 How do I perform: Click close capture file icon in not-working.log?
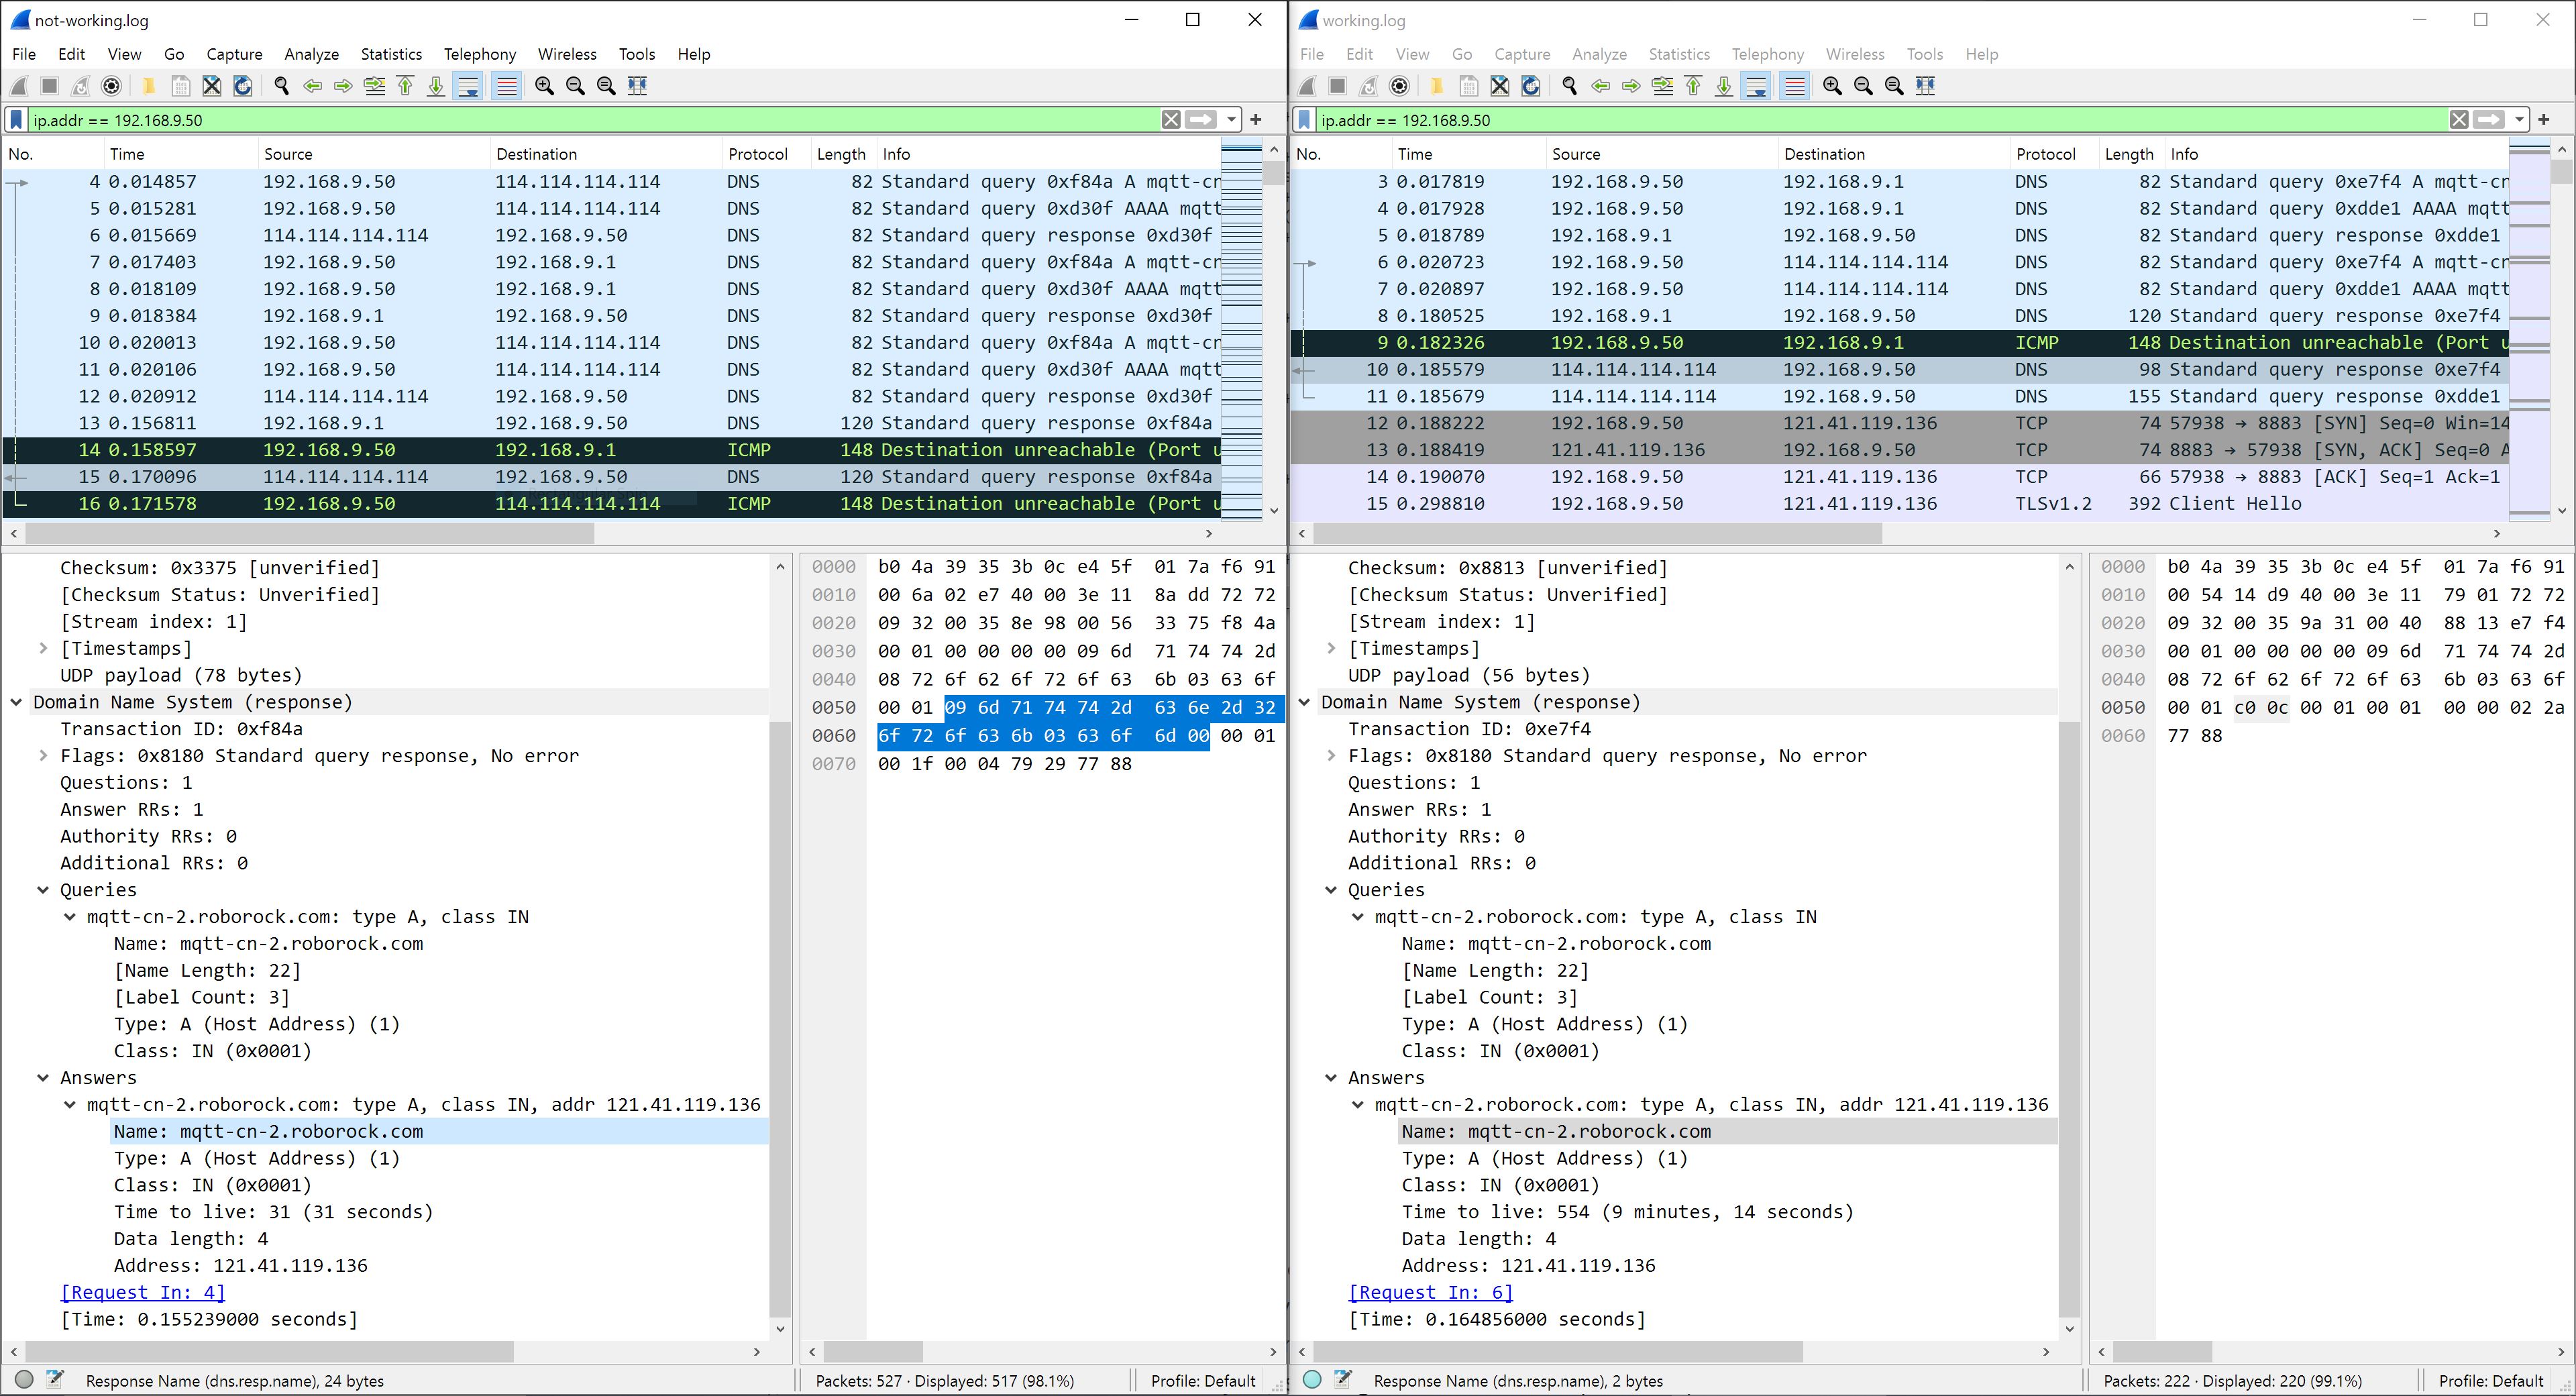point(212,86)
